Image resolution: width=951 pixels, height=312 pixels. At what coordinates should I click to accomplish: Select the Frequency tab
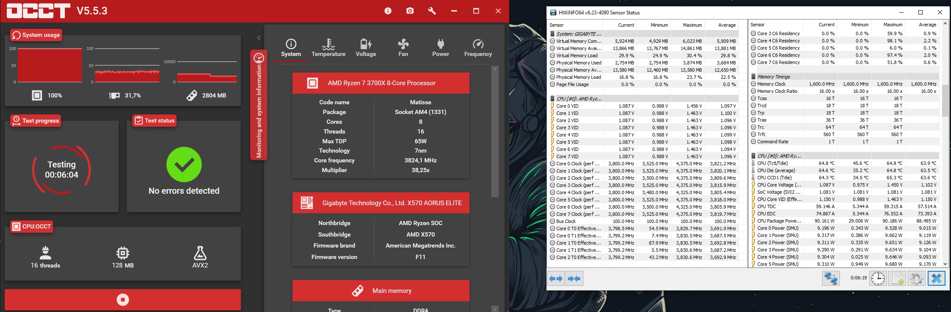[478, 48]
